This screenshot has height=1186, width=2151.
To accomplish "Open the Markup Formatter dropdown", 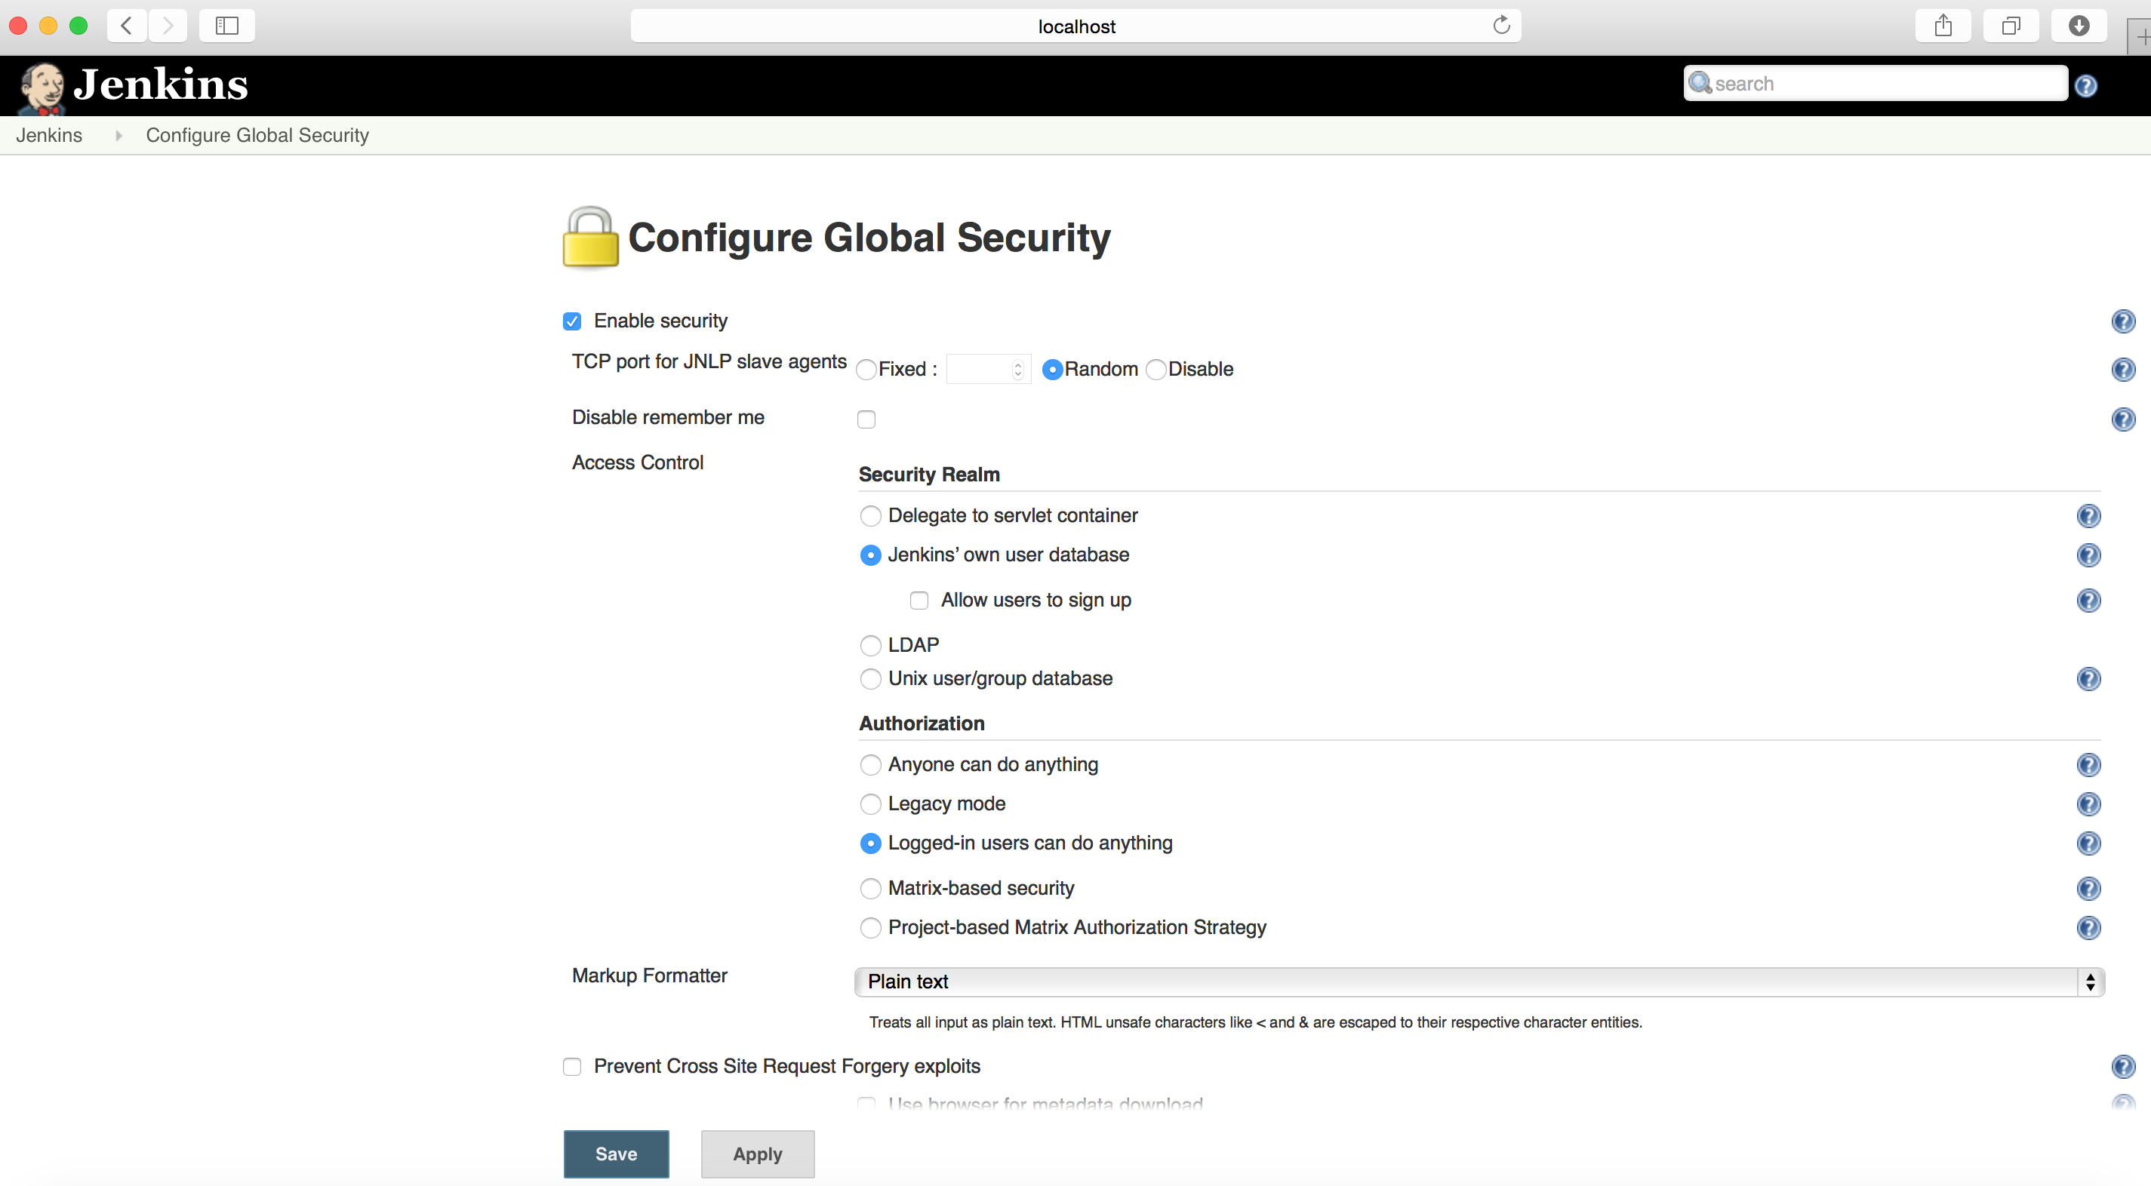I will point(1479,982).
